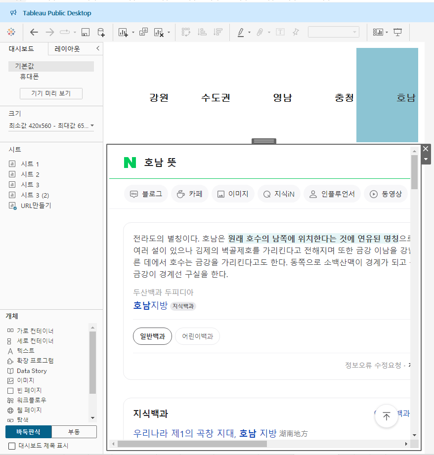Click the megaphone icon in blue banner
This screenshot has width=434, height=455.
[13, 13]
